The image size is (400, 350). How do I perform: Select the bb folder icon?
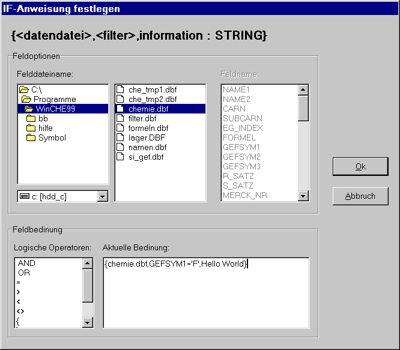pos(31,118)
